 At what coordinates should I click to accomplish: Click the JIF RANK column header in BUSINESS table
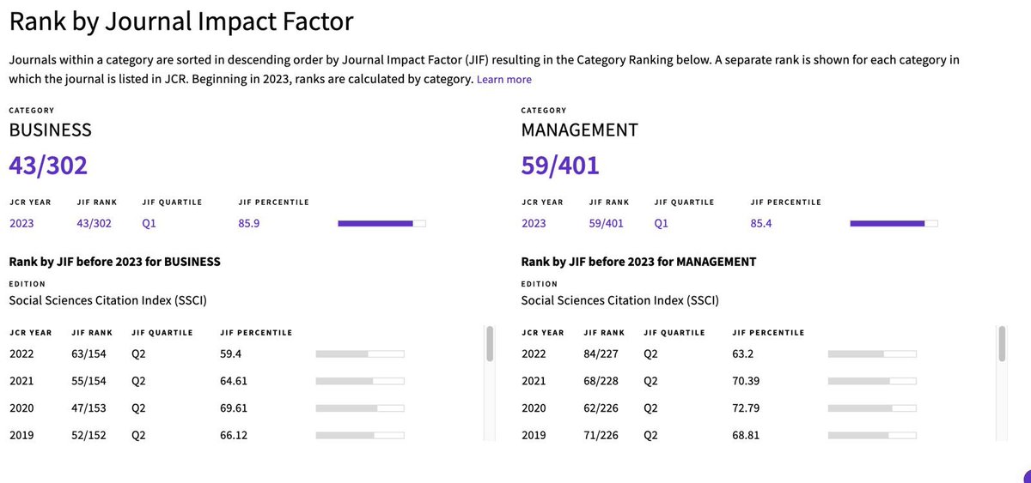point(91,333)
